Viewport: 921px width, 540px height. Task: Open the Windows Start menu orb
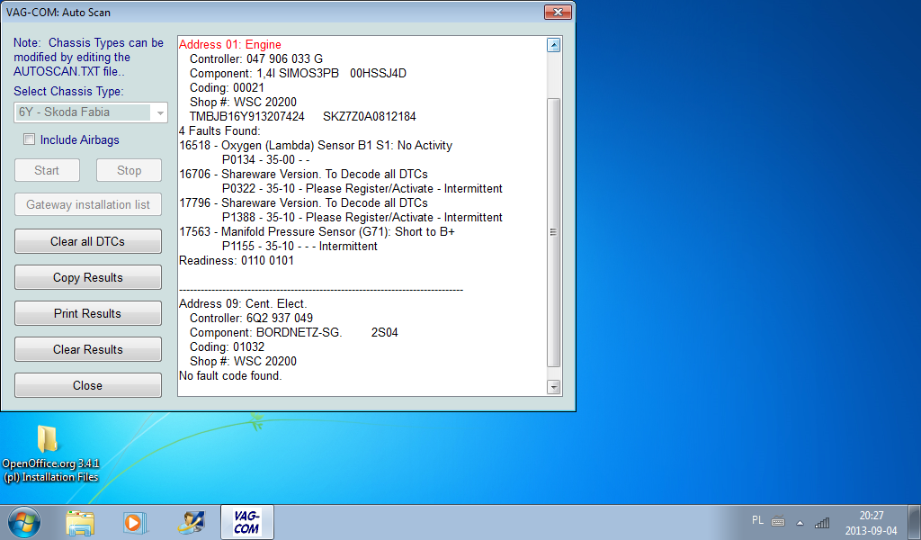pos(24,523)
